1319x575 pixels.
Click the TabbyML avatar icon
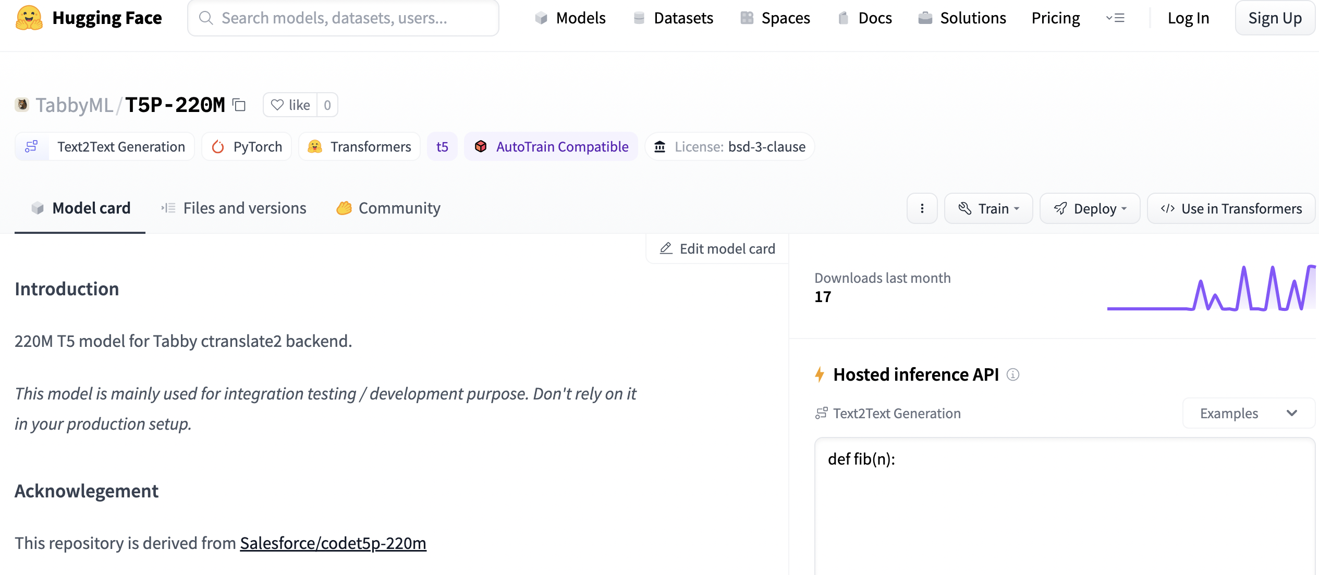[x=22, y=105]
